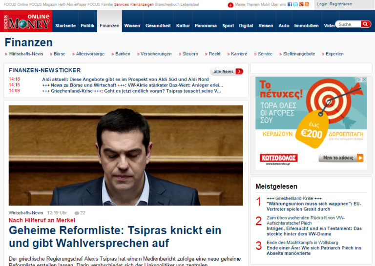Close the ad using the X icon
The image size is (375, 266).
(364, 80)
